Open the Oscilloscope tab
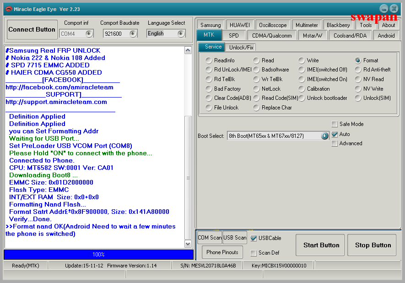 point(273,25)
